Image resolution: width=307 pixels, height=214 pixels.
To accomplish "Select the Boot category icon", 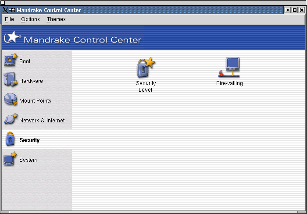I will coord(11,60).
